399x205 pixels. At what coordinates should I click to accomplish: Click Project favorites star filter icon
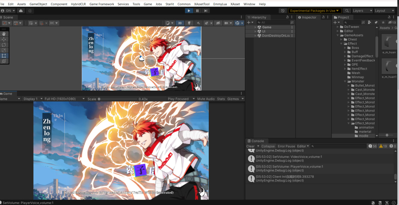point(383,22)
